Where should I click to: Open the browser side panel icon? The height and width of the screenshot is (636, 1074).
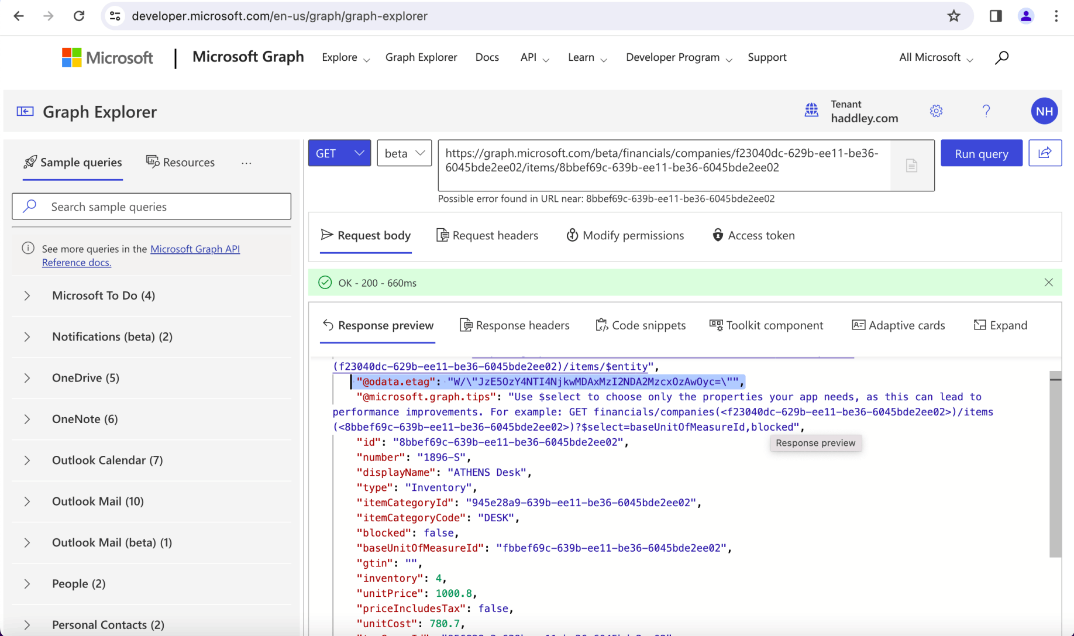[x=996, y=16]
